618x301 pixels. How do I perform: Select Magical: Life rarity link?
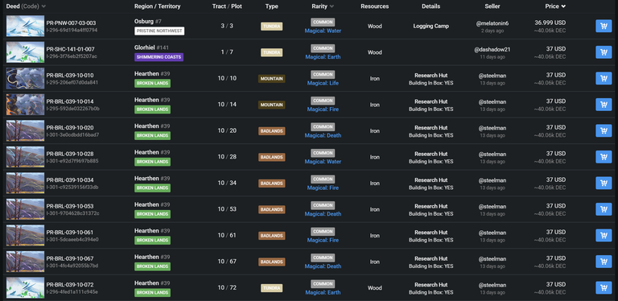(323, 83)
